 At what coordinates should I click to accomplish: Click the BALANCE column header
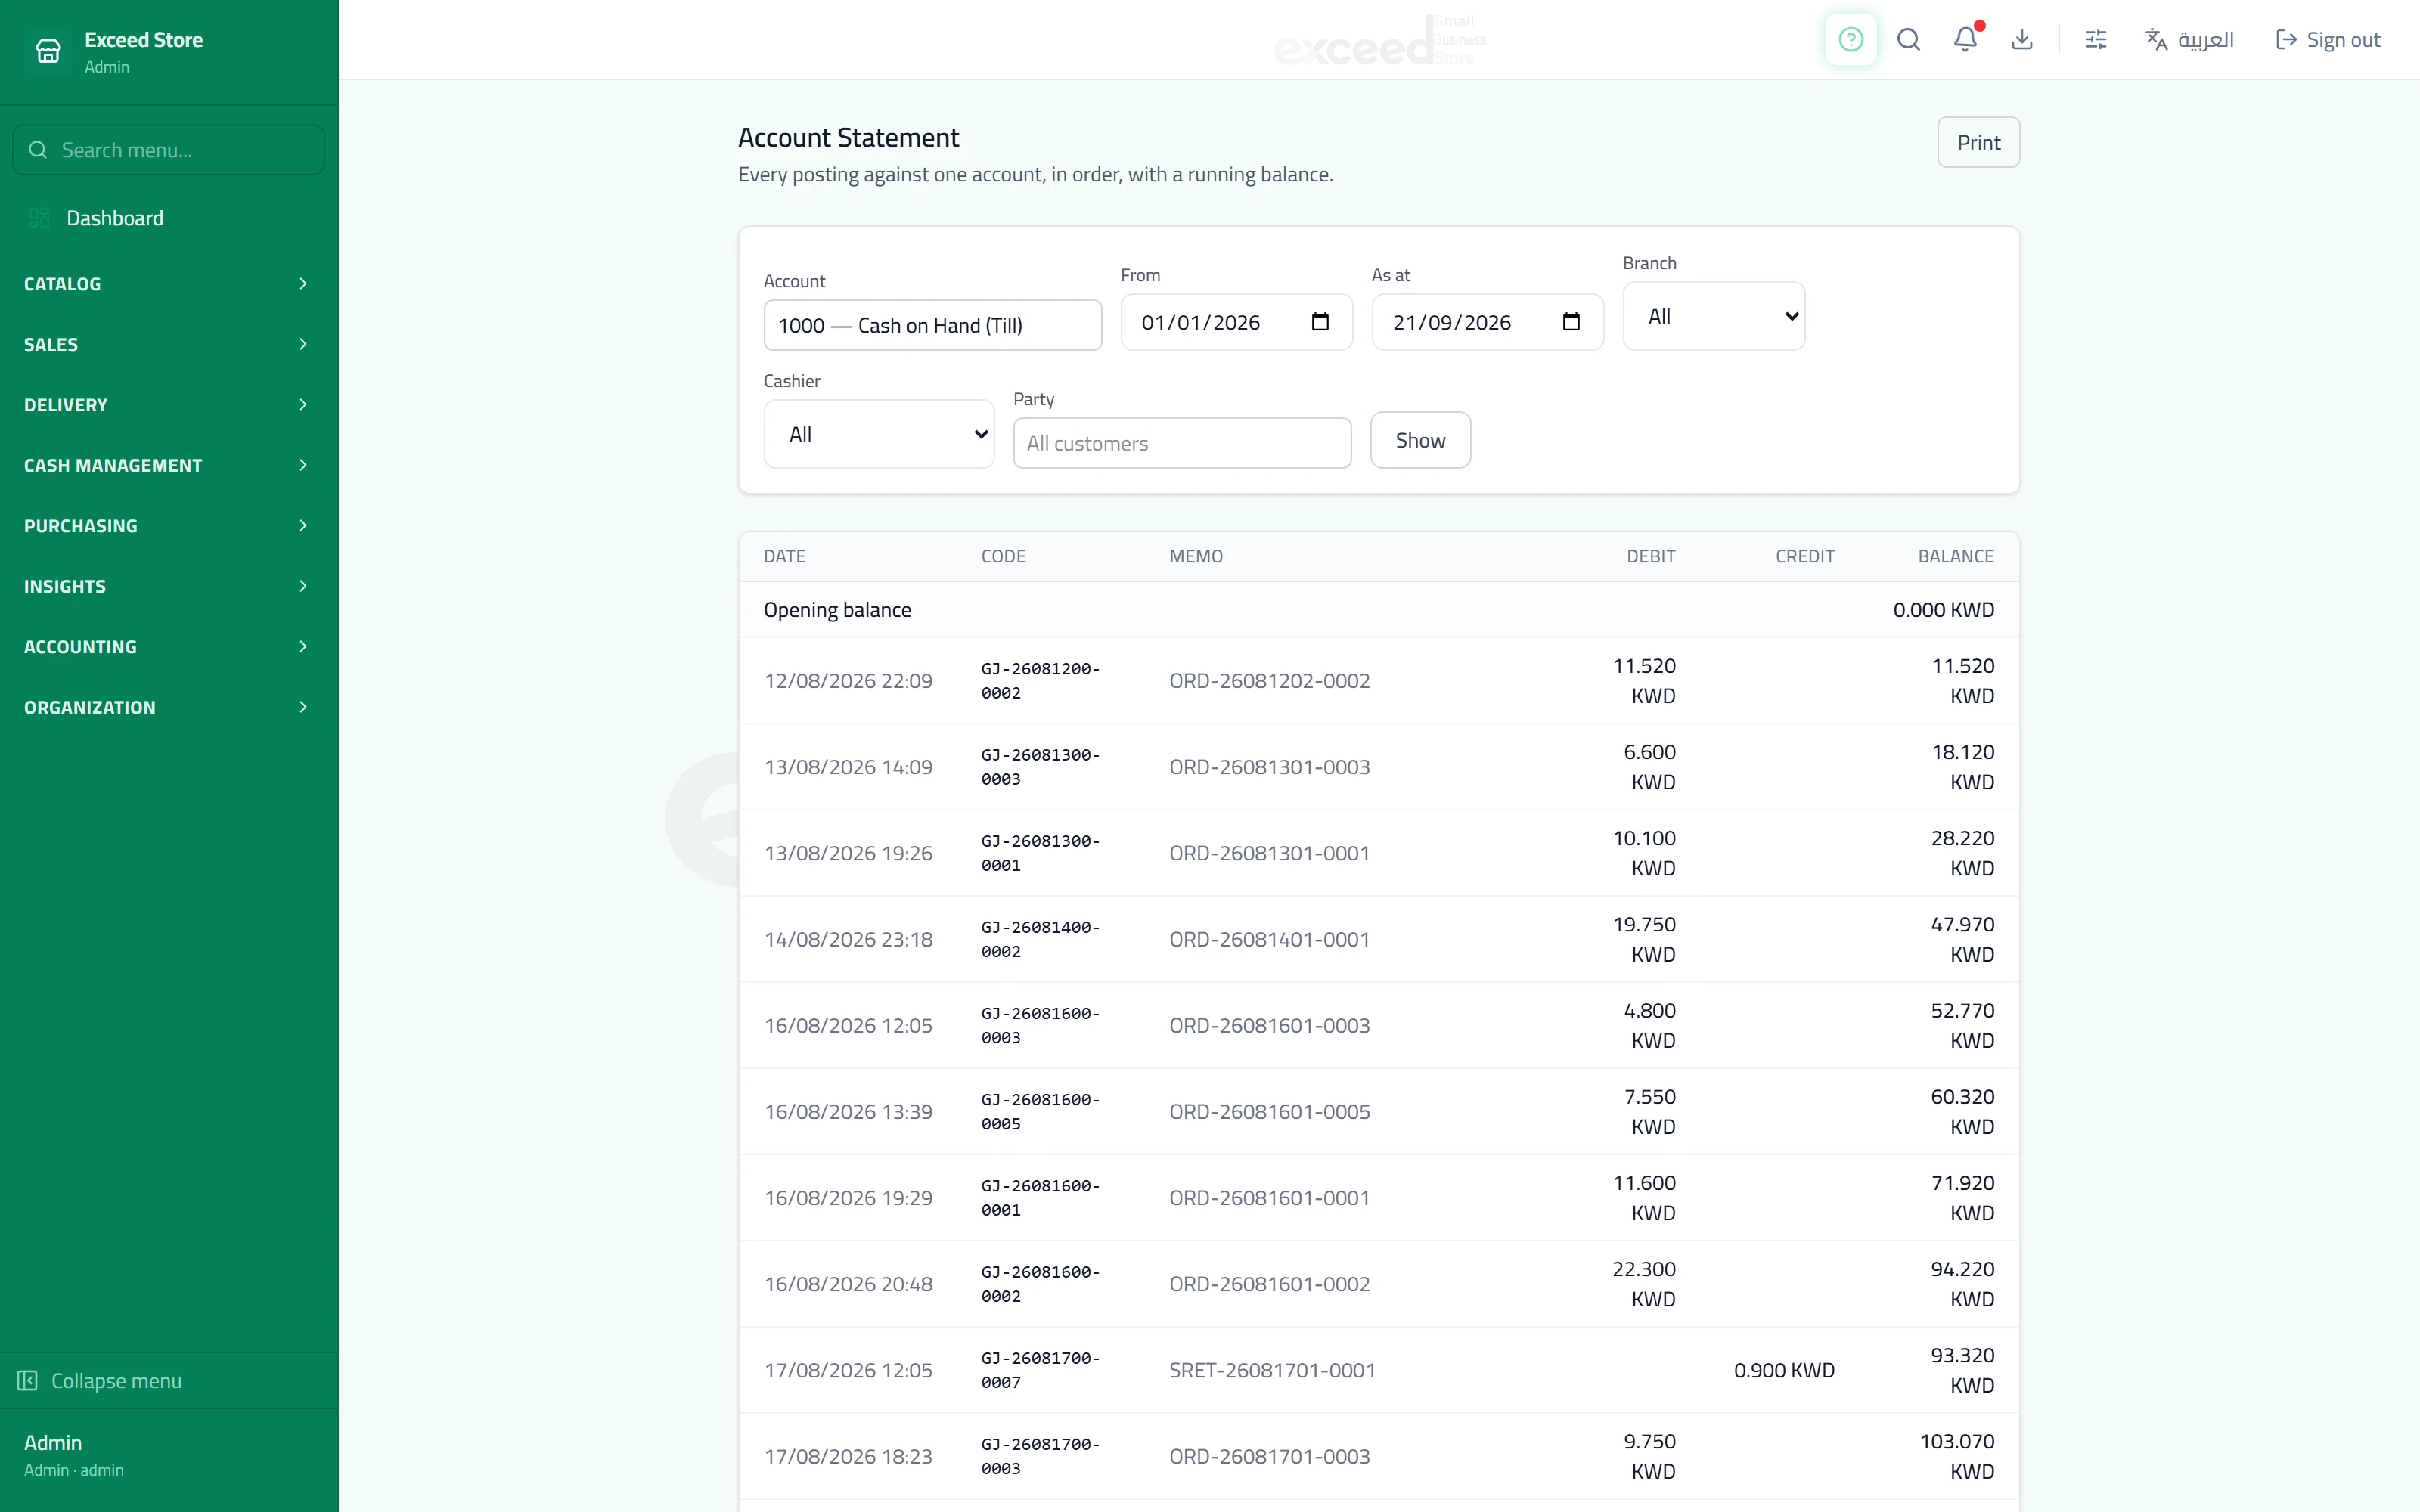[1955, 556]
